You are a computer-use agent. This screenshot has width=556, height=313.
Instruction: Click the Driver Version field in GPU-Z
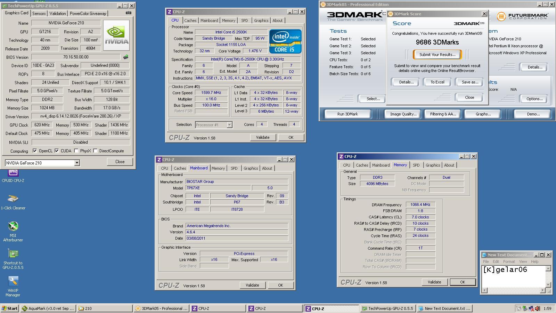(x=81, y=116)
